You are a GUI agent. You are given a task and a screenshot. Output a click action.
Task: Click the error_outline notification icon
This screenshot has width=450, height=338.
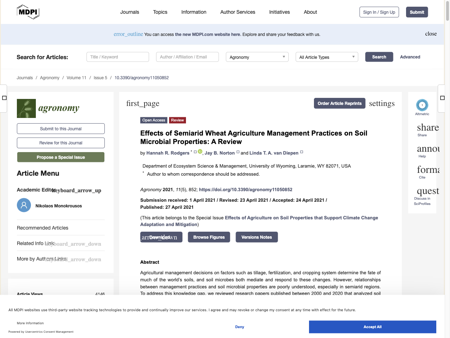(128, 34)
